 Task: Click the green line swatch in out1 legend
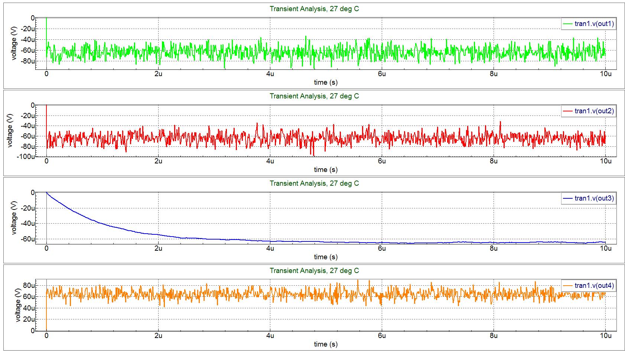(x=568, y=24)
